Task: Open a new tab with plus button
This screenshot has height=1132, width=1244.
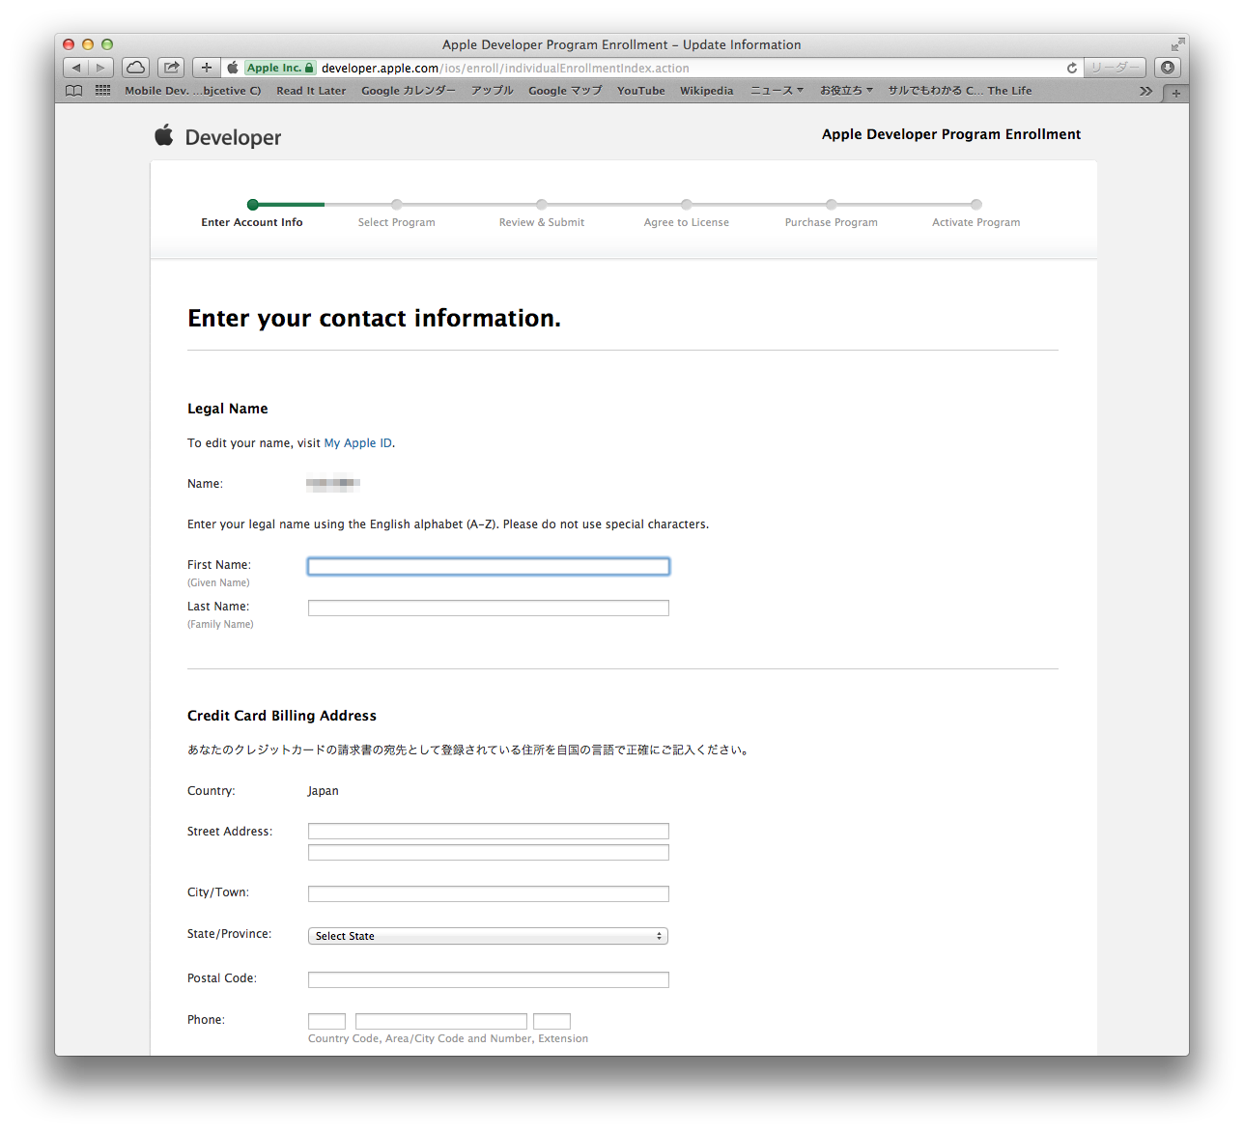Action: [x=1175, y=93]
